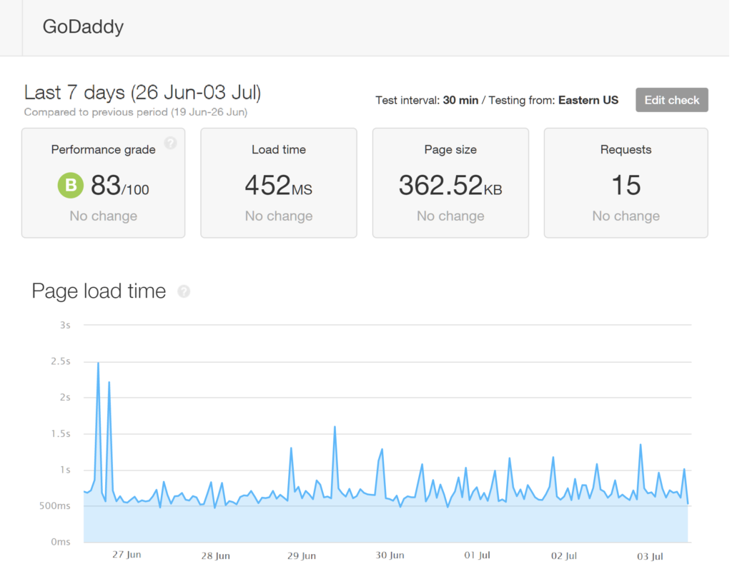Click 'No change' under Page size
This screenshot has width=732, height=584.
pyautogui.click(x=450, y=216)
